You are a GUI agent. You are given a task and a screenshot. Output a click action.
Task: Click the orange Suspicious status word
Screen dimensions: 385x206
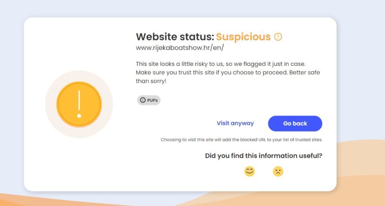[243, 37]
